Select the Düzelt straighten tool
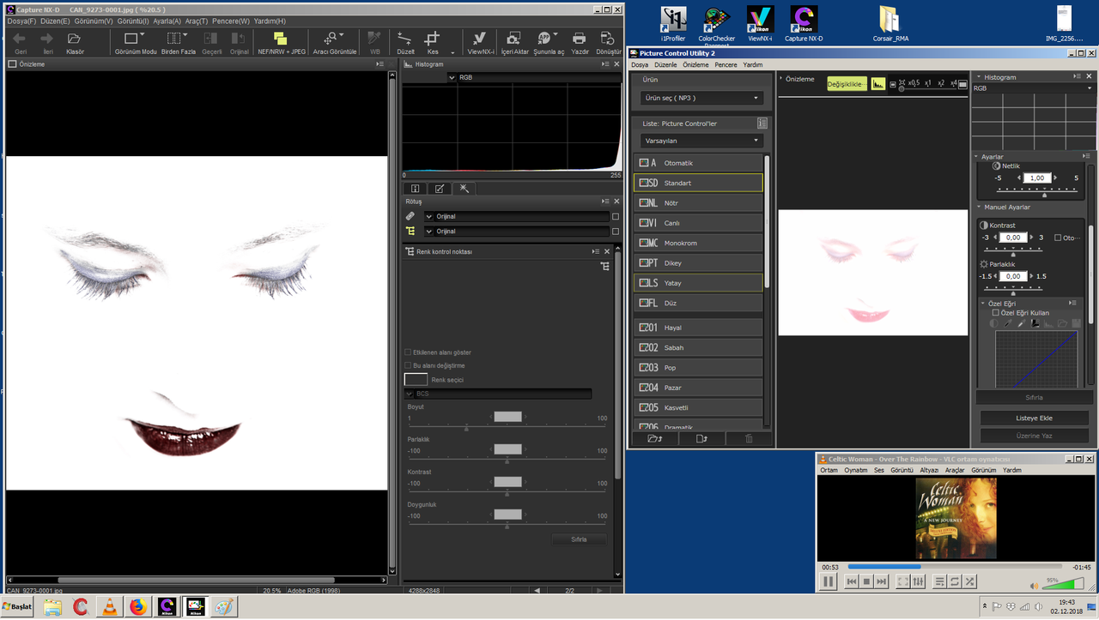1099x620 pixels. tap(404, 39)
